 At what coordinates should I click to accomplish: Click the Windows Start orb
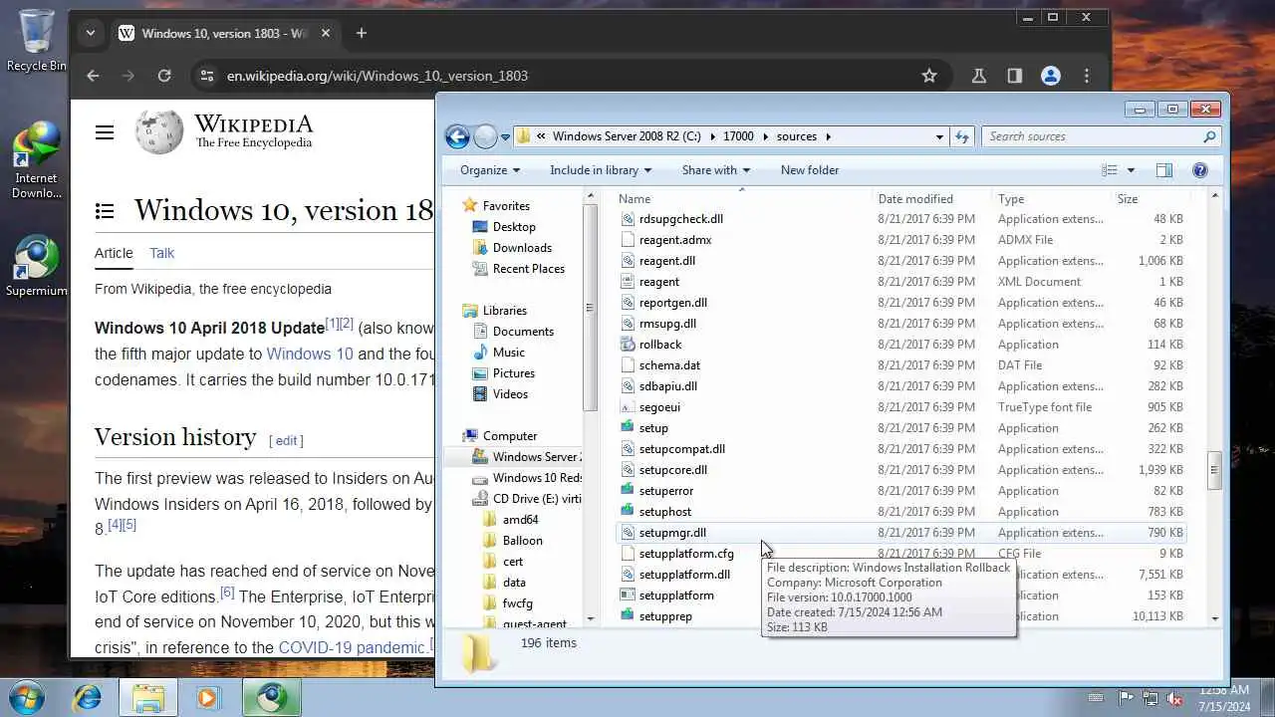click(25, 697)
